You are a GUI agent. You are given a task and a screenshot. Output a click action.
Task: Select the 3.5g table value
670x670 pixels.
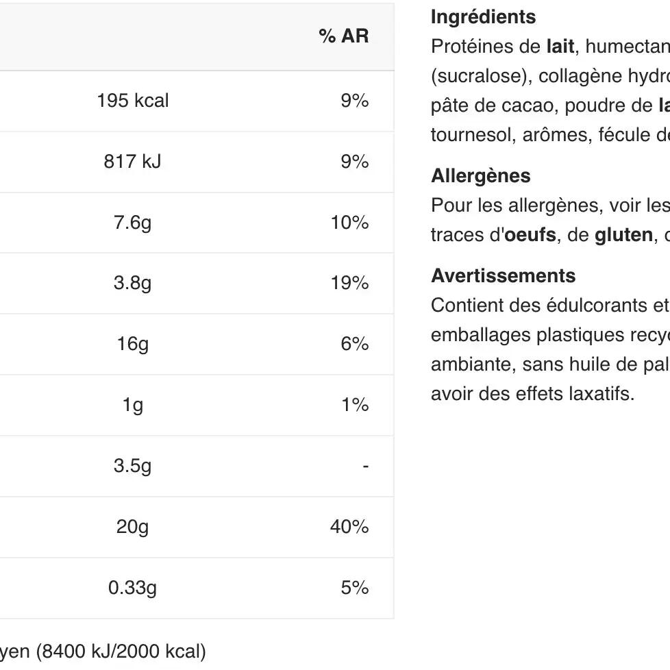coord(132,466)
